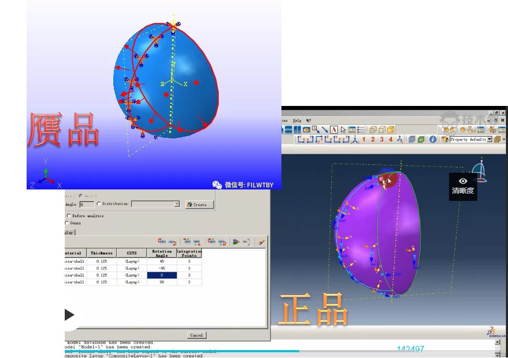Open the Help menu
Screen dimensions: 508x358
click(297, 121)
